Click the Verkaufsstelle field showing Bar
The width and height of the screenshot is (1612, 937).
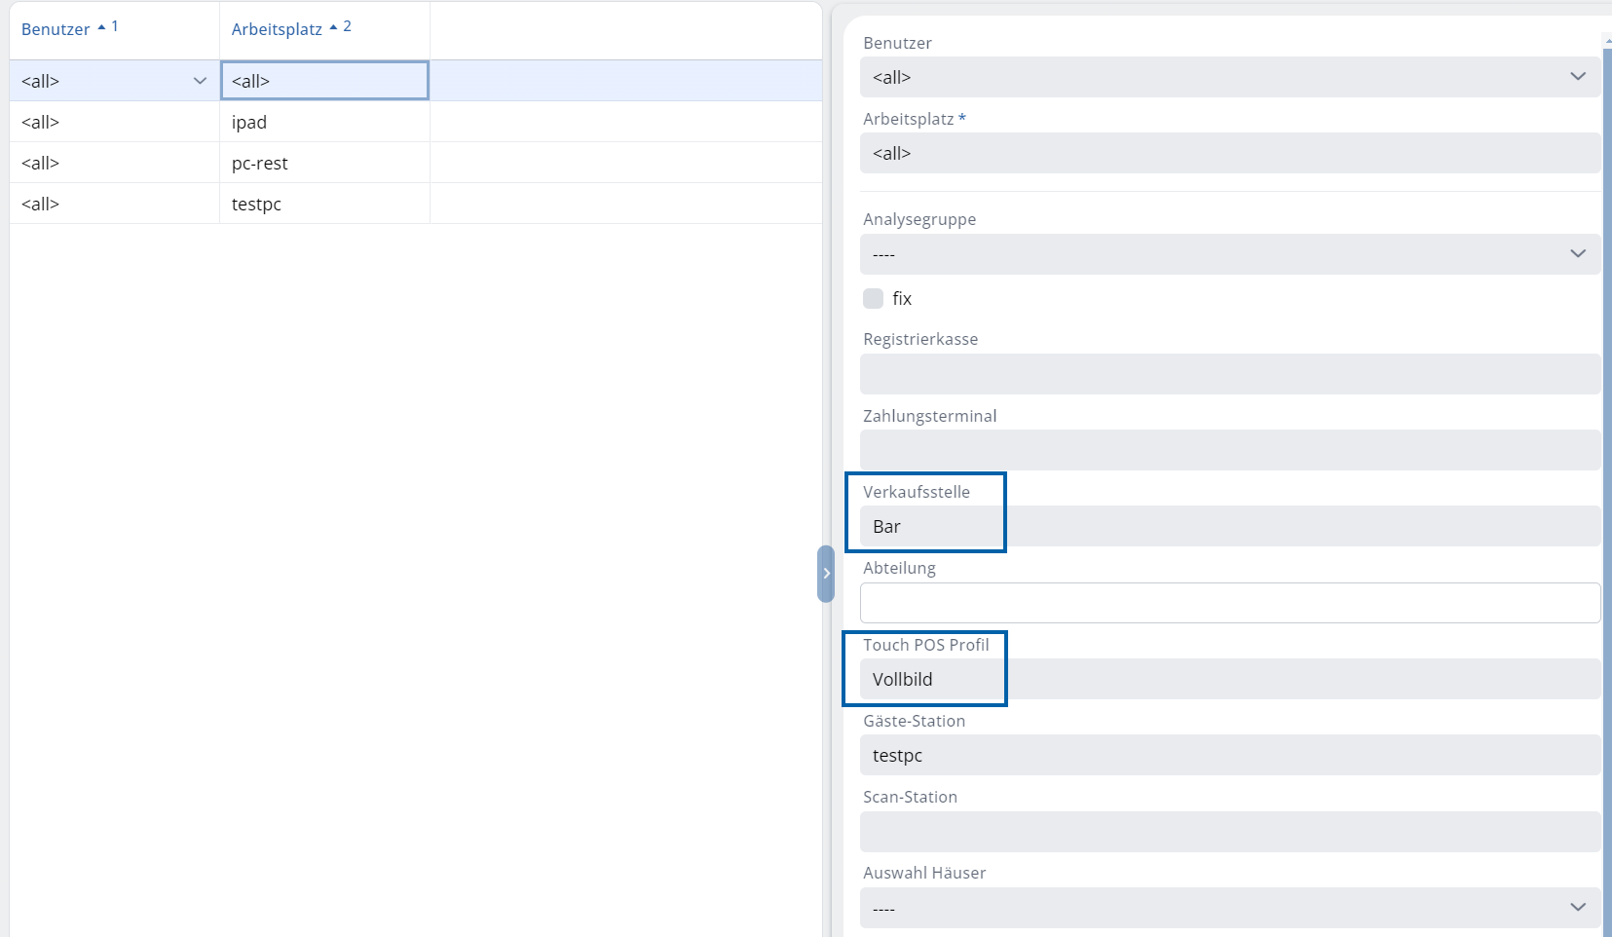tap(1229, 527)
